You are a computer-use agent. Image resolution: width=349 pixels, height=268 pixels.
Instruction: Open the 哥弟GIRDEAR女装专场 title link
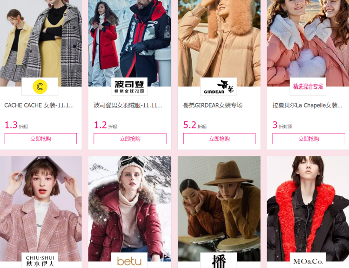(x=213, y=105)
